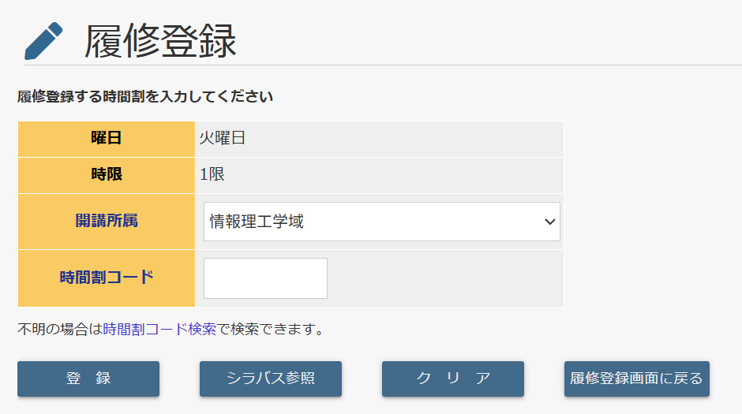Click the 火曜日 value cell

[x=223, y=139]
